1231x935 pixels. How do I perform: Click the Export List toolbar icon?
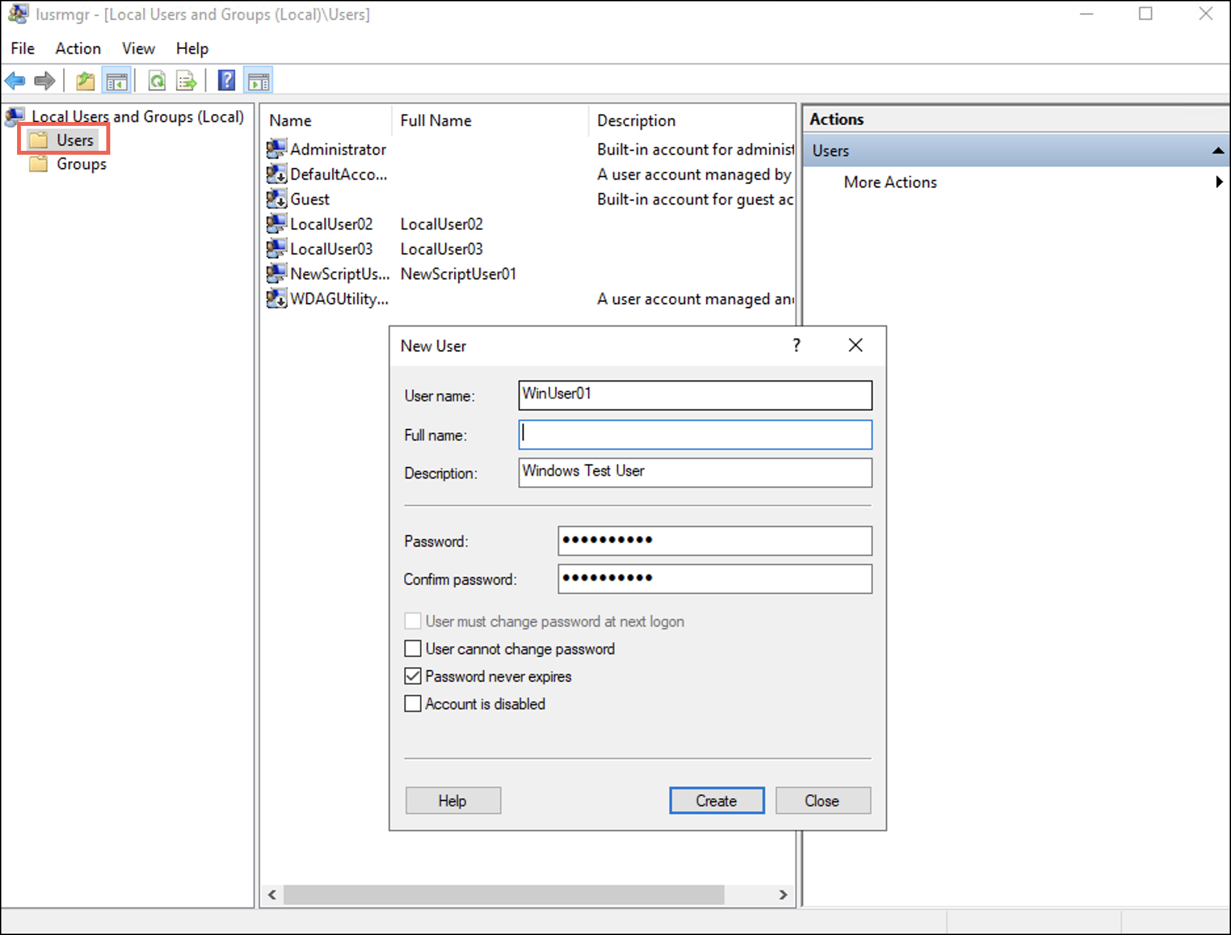186,81
